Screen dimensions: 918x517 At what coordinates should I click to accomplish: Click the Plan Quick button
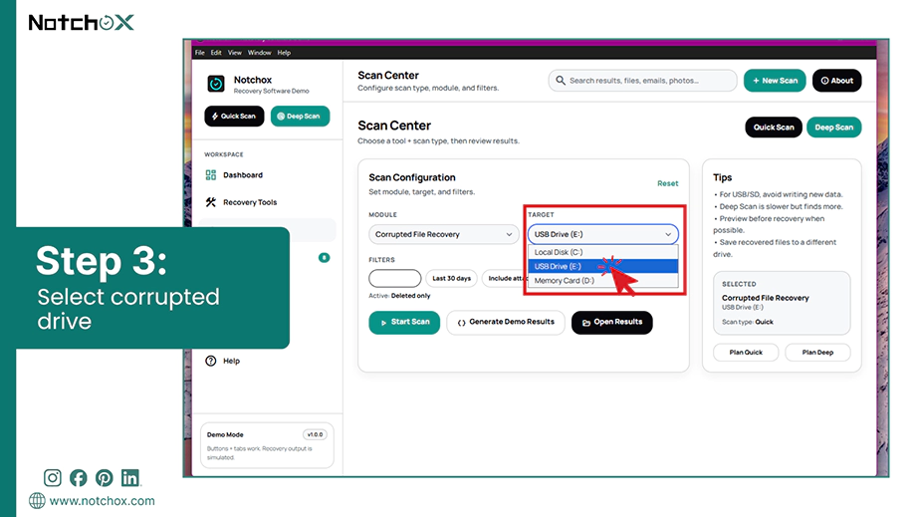tap(746, 352)
